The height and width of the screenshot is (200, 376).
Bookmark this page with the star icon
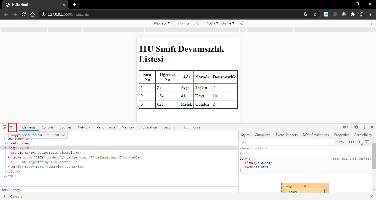pyautogui.click(x=315, y=14)
